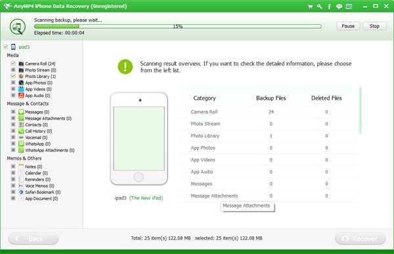Uncheck the Photo Library checkbox
This screenshot has width=394, height=254.
pos(13,76)
